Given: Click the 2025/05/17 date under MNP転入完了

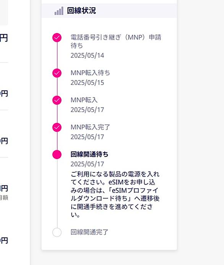Looking at the screenshot, I should click(x=87, y=137).
